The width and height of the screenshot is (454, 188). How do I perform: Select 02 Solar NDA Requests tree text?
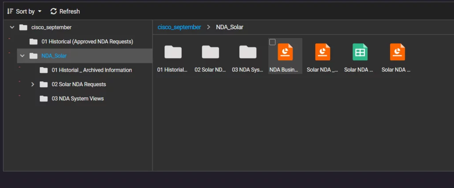[x=79, y=84]
